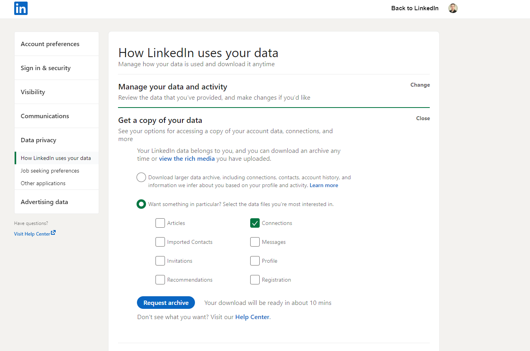Check the Profile data checkbox
The width and height of the screenshot is (530, 351).
pyautogui.click(x=255, y=260)
